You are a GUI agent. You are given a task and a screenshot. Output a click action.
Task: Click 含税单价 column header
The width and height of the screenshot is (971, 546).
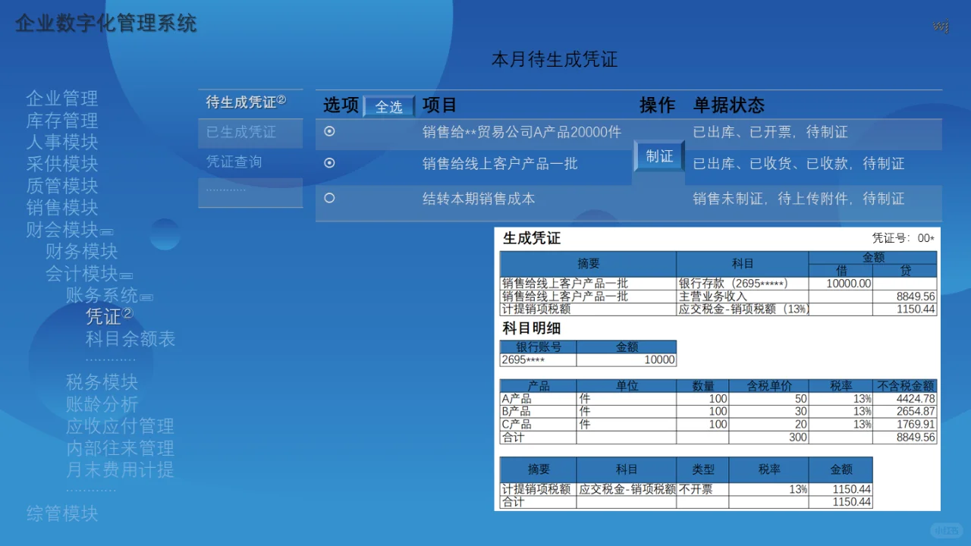(x=768, y=386)
